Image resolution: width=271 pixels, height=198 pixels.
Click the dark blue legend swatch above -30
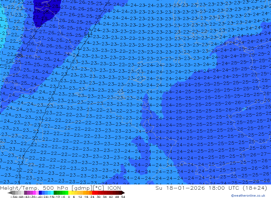pos(40,193)
